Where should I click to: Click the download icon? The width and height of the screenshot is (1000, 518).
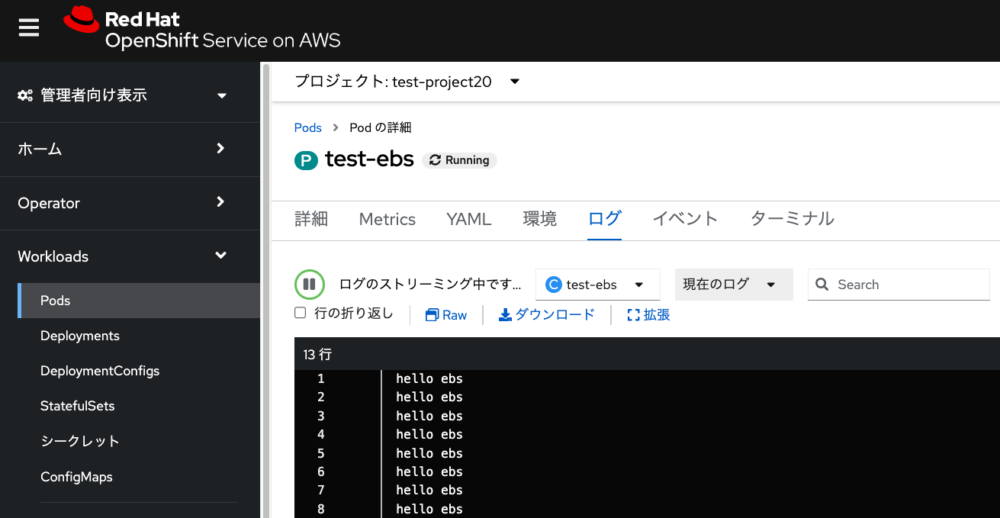click(x=505, y=315)
